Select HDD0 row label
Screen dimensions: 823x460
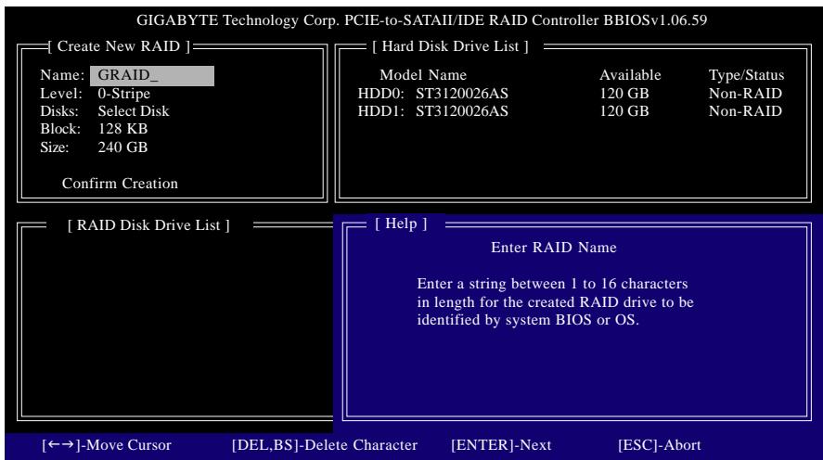pyautogui.click(x=381, y=94)
